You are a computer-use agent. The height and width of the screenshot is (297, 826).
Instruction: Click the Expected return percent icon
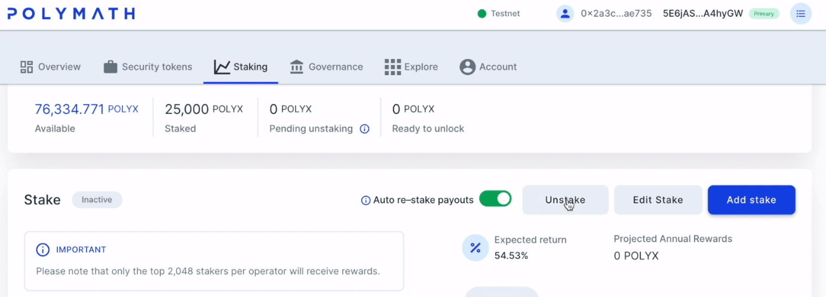(x=475, y=247)
